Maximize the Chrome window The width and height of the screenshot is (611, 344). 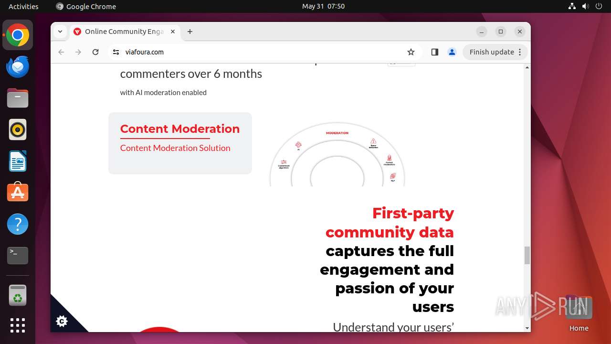click(x=500, y=32)
